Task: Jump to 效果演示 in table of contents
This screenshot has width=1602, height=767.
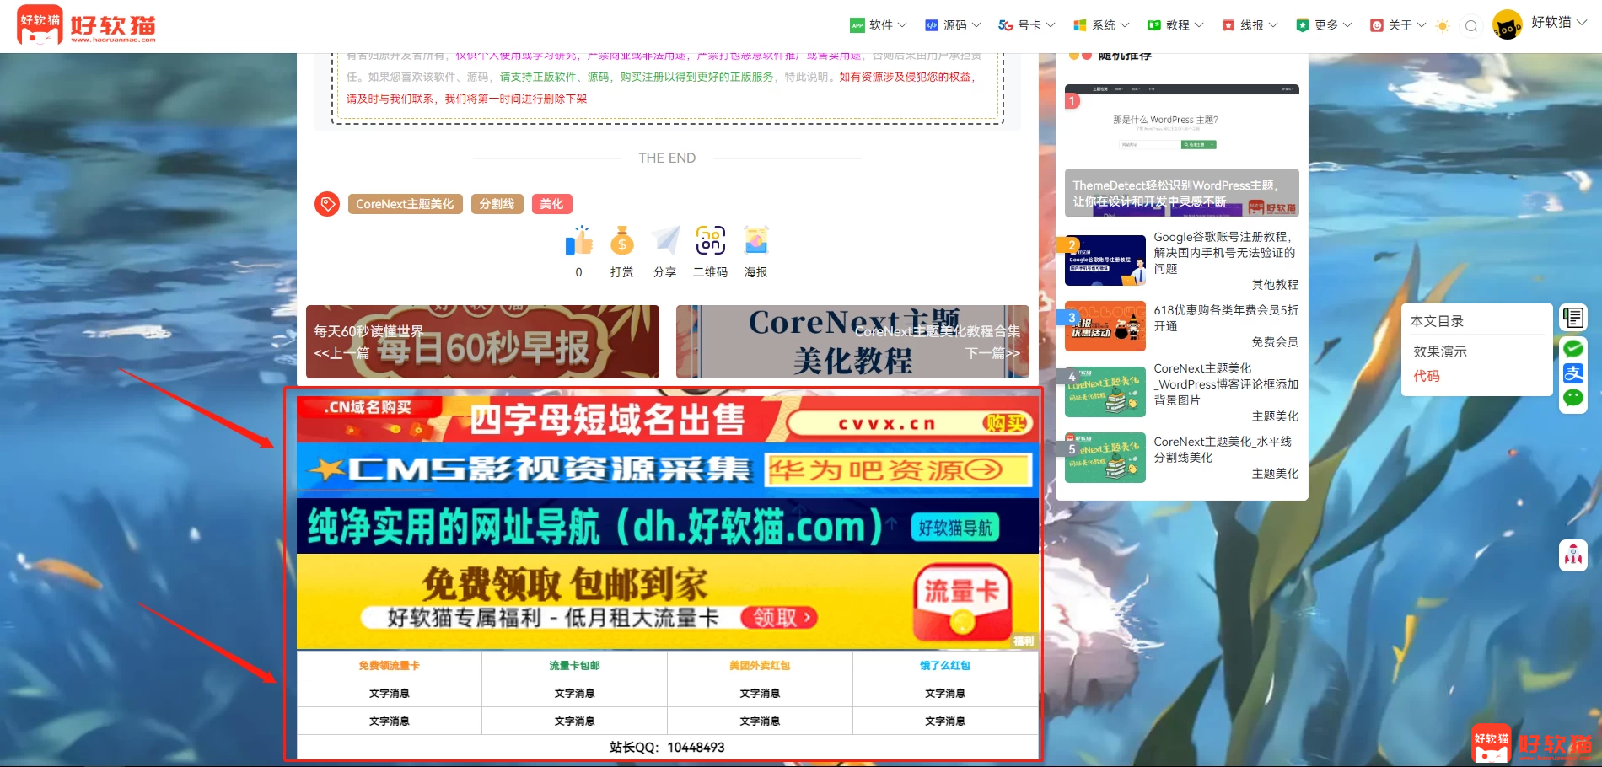Action: [x=1440, y=351]
